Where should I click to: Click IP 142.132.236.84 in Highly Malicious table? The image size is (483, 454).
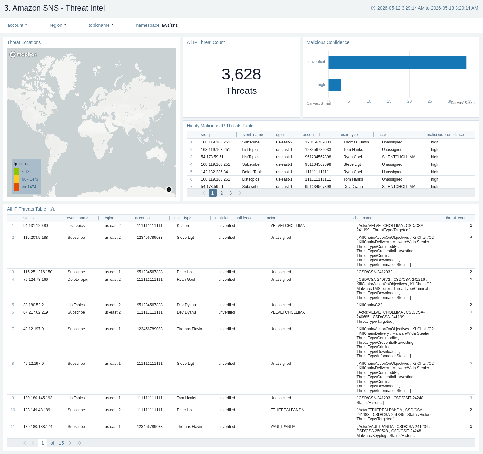coord(214,172)
